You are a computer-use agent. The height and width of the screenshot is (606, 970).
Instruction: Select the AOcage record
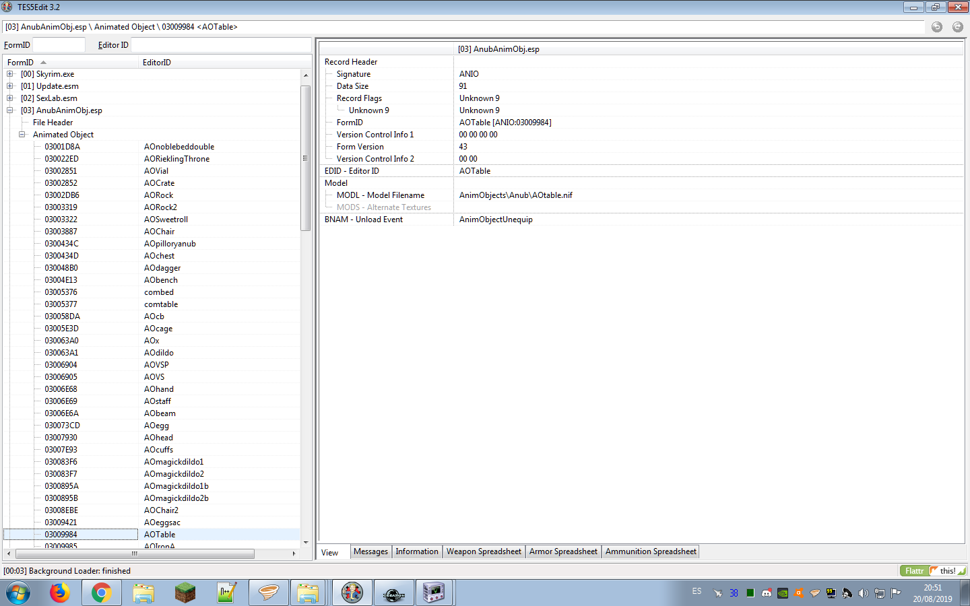tap(152, 329)
